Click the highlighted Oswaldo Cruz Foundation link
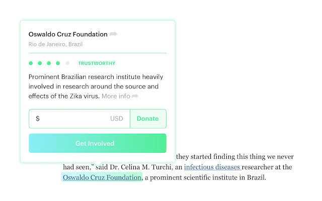 click(x=102, y=177)
